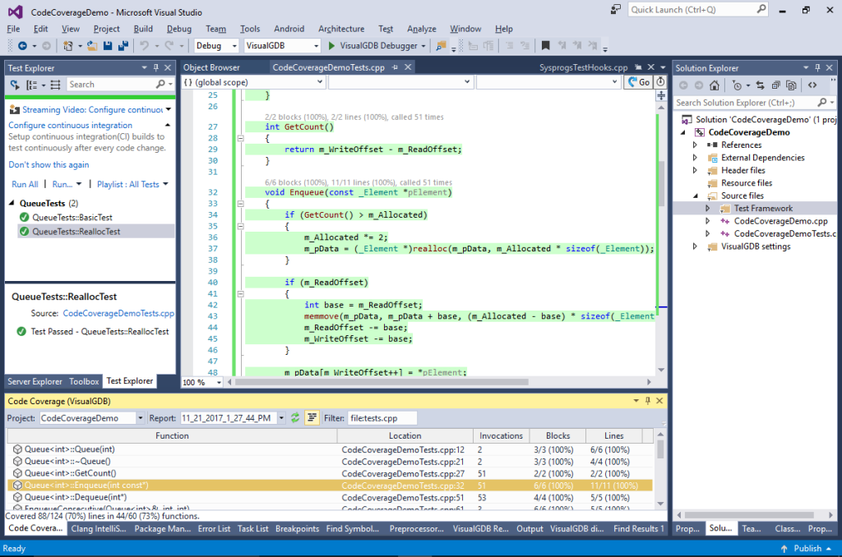Open CodeCoverageDemoTests.cpp source link
Screen dimensions: 842x557
[118, 313]
